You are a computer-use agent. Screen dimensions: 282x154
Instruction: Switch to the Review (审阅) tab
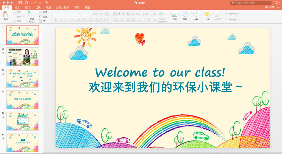[77, 7]
